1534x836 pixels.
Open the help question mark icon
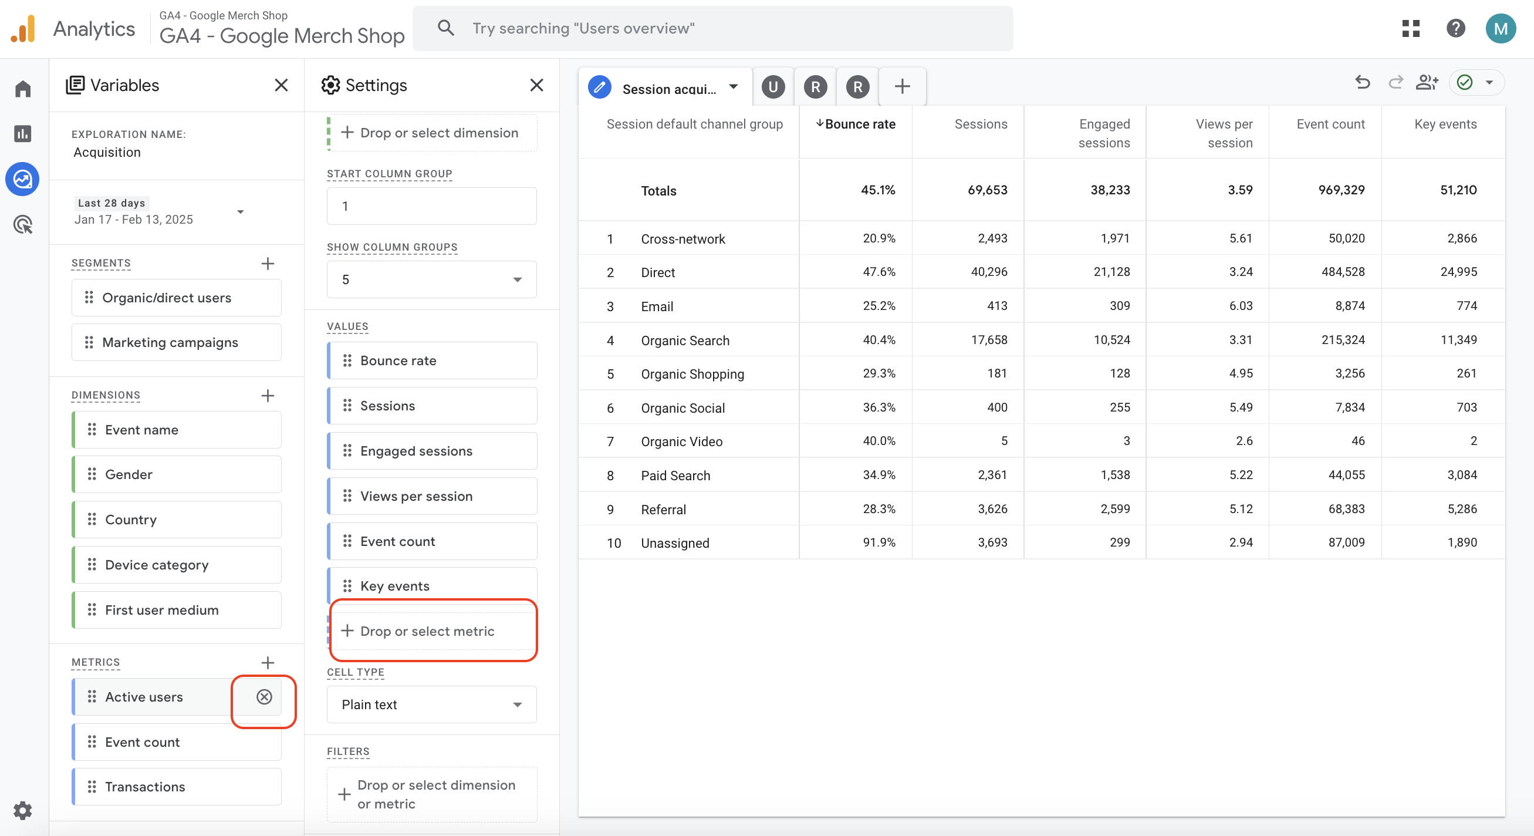[x=1455, y=28]
